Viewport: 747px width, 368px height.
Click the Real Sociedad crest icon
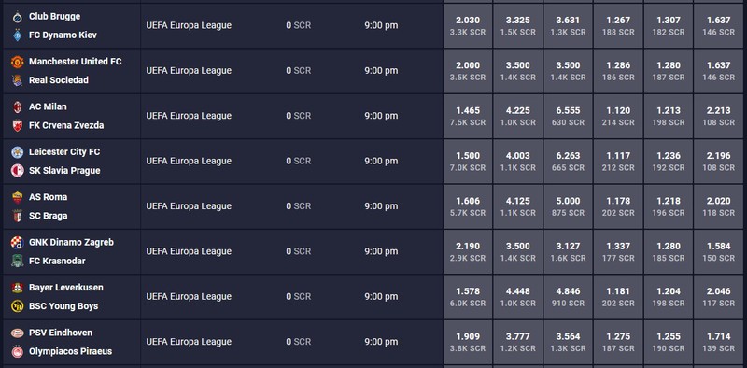(17, 80)
